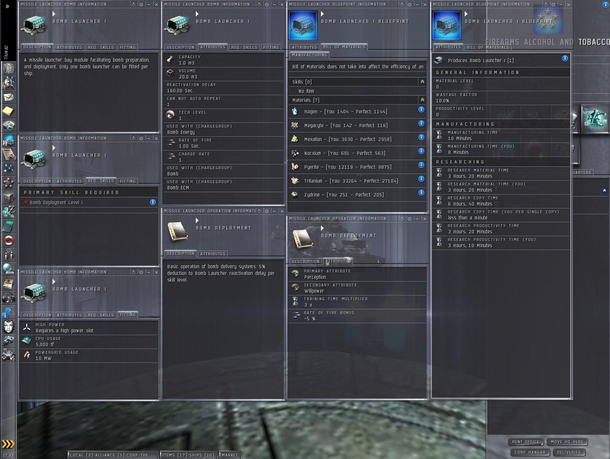Click the Powergrid Usage 10 MW row

[x=89, y=355]
